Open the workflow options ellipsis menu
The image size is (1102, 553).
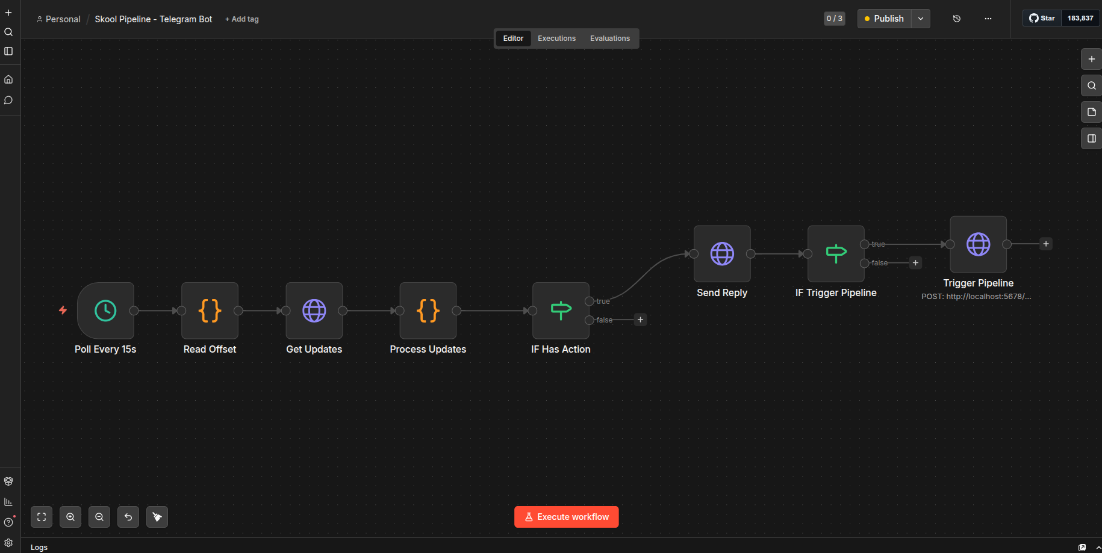[x=988, y=19]
